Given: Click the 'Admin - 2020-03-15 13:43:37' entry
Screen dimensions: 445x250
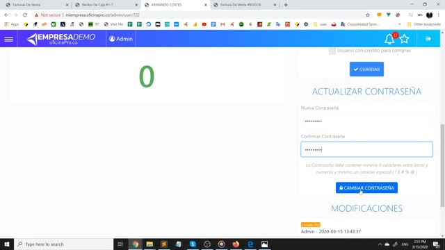Looking at the screenshot, I should 331,231.
